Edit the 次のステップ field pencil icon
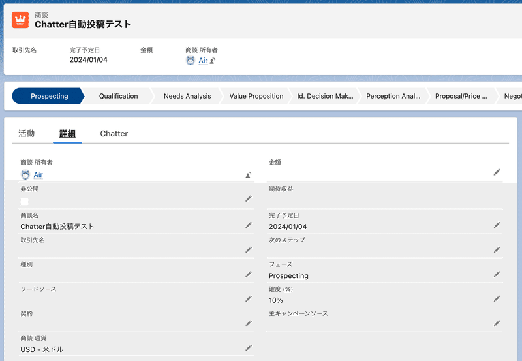The width and height of the screenshot is (522, 361). [497, 250]
